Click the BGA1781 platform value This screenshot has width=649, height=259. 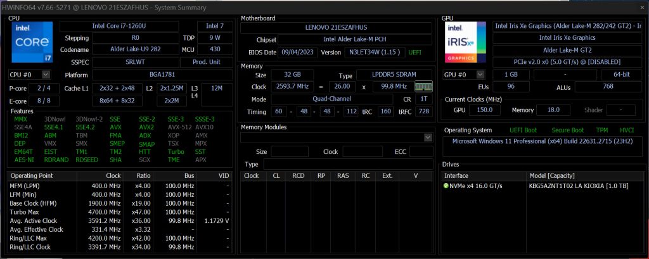[162, 75]
